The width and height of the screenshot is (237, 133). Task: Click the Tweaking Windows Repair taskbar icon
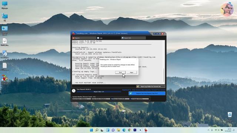146,130
